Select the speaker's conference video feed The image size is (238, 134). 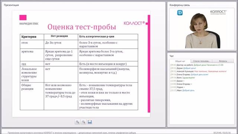[x=202, y=29]
